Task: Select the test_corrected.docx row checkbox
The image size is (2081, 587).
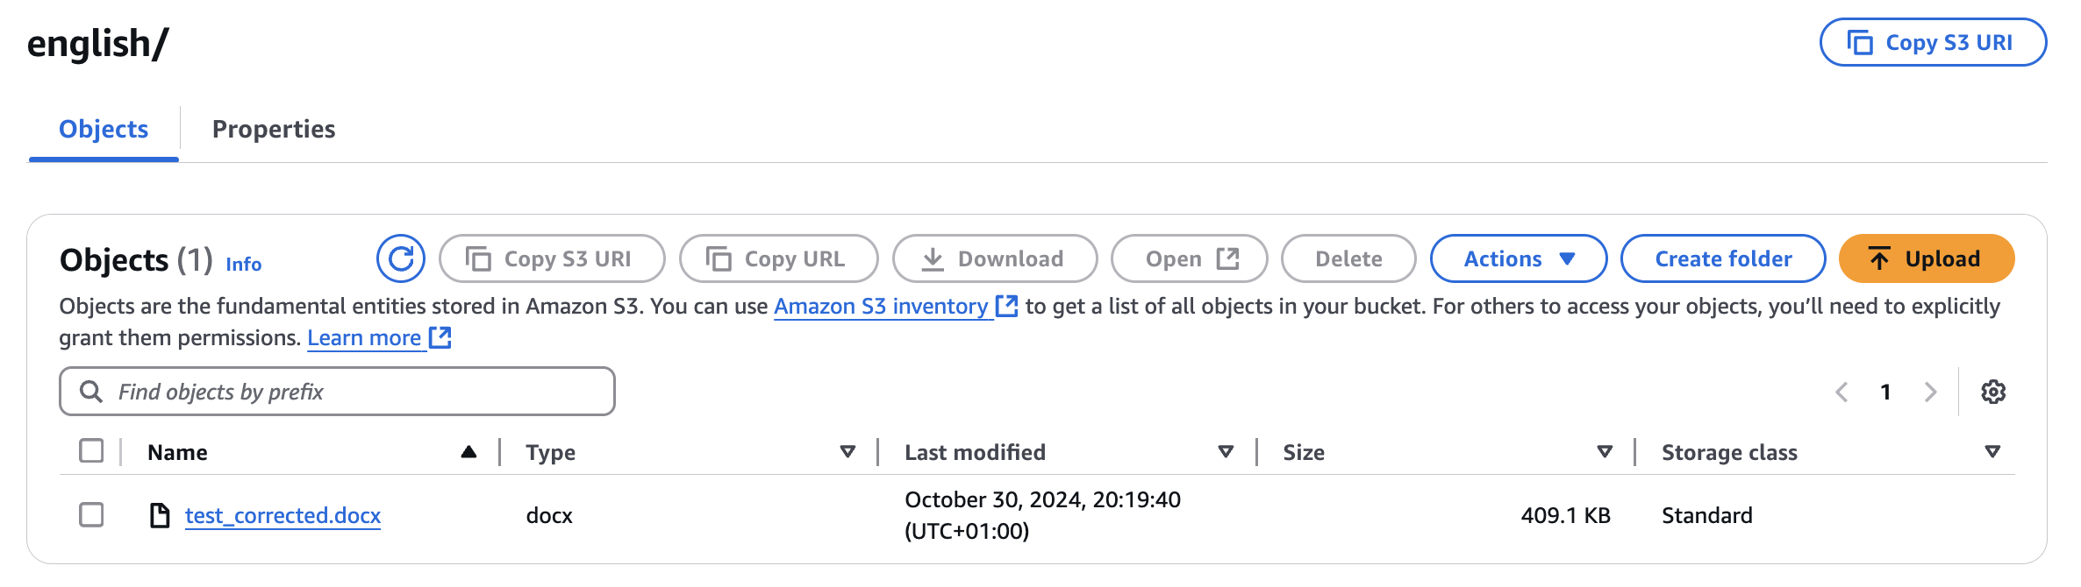Action: tap(91, 514)
